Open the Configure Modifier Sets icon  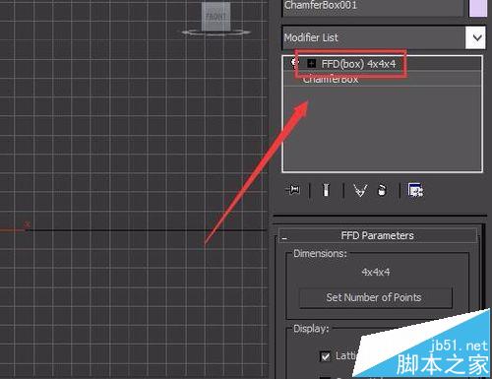(415, 190)
